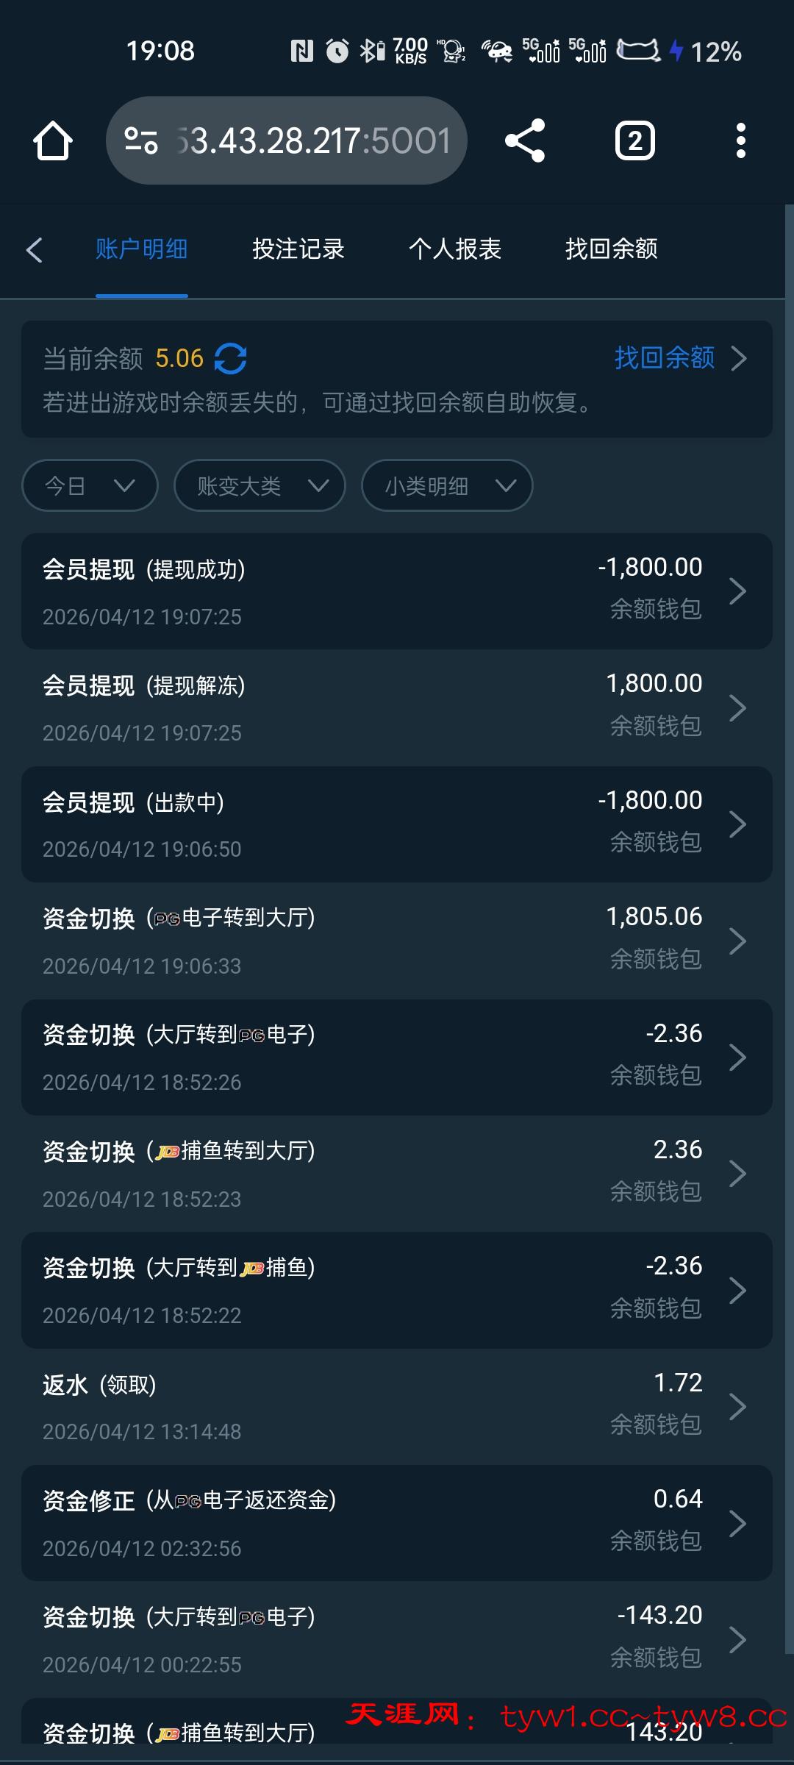Tap the browser home icon
The height and width of the screenshot is (1765, 794).
pos(53,140)
